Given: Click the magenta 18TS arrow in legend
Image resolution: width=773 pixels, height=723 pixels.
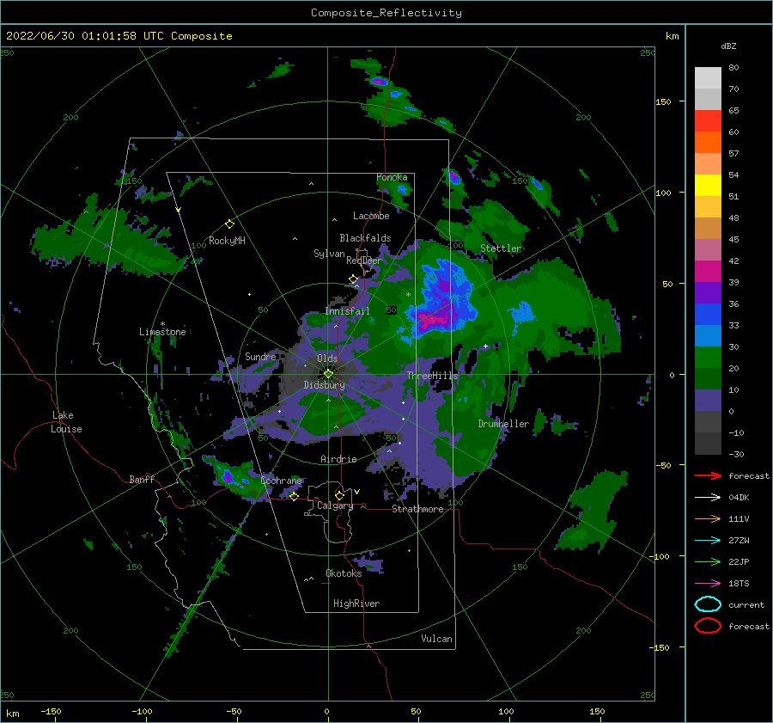Looking at the screenshot, I should (x=708, y=584).
